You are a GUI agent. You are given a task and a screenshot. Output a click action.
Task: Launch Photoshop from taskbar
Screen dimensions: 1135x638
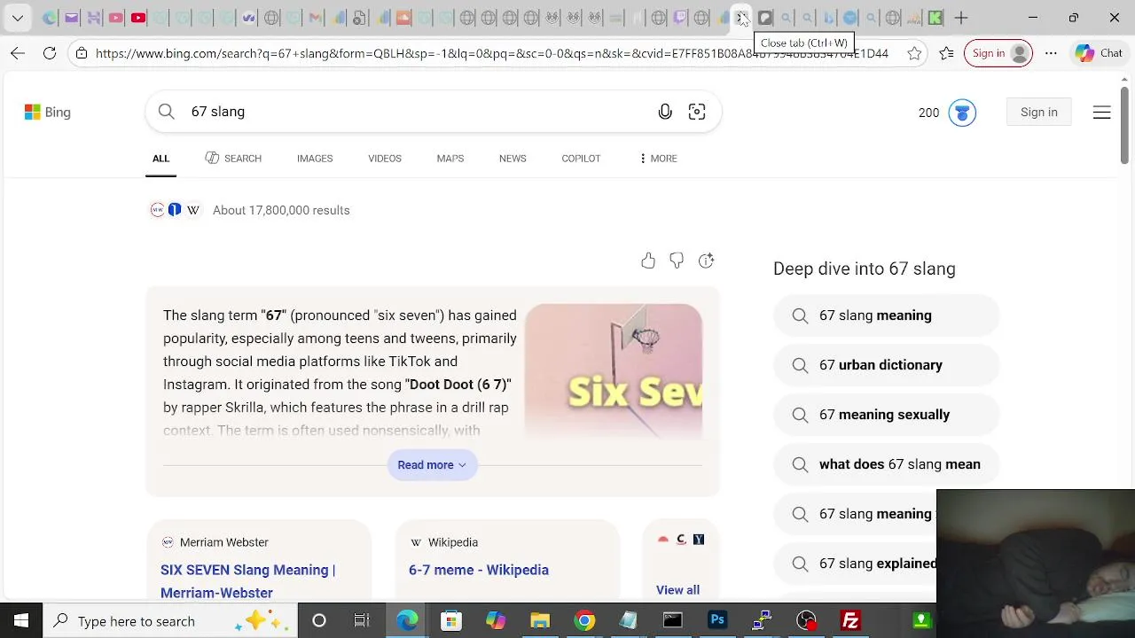(x=717, y=620)
